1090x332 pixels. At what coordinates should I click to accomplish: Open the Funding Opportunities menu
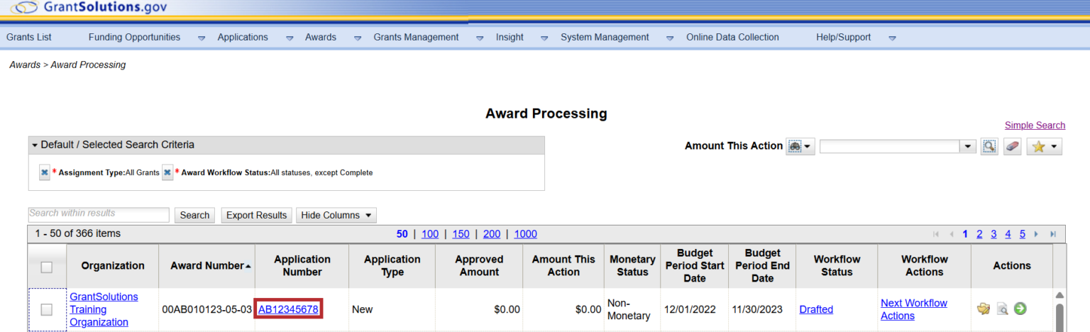(x=134, y=37)
